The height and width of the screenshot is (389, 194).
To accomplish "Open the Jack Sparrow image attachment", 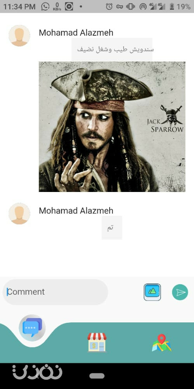I will [112, 127].
